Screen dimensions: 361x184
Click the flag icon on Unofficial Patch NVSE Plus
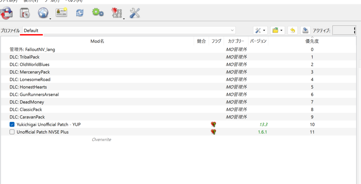point(213,132)
